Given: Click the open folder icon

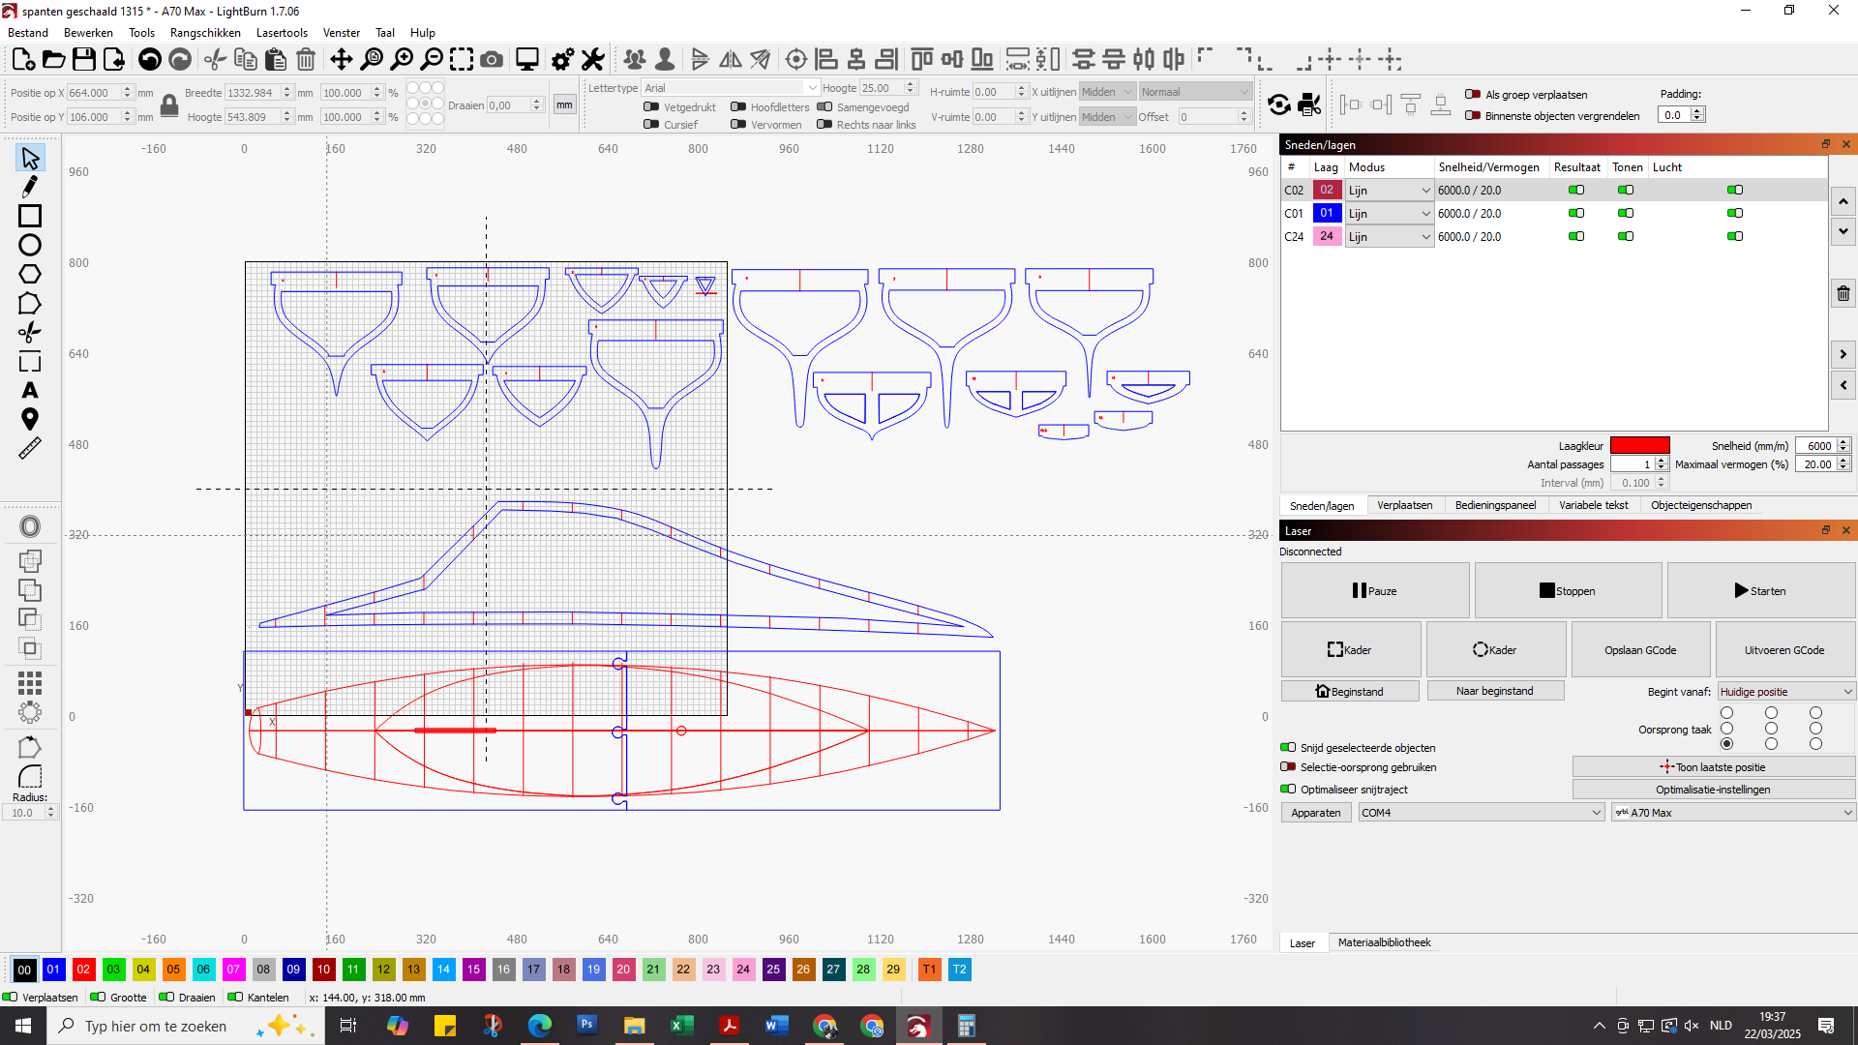Looking at the screenshot, I should point(54,59).
